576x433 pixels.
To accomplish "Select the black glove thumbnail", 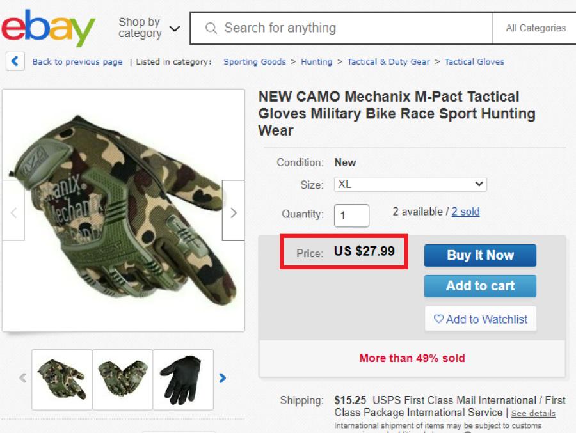I will 183,379.
